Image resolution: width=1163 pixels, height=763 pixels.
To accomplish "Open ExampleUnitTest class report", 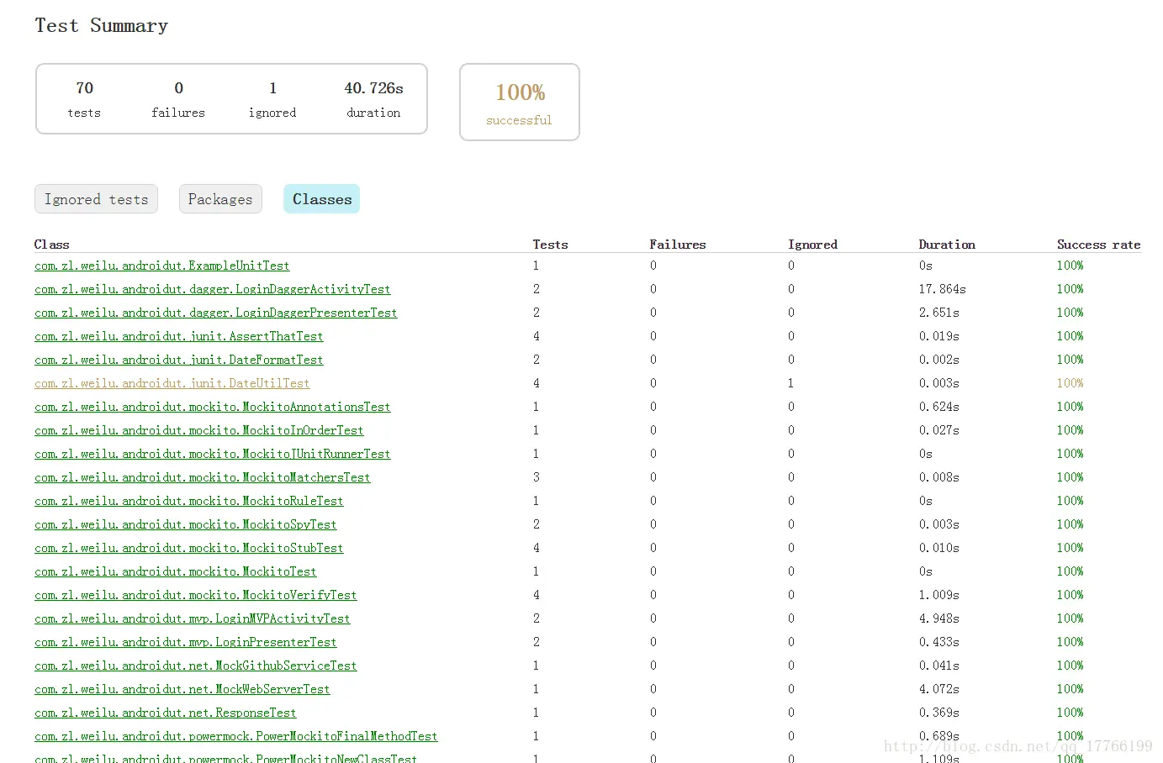I will tap(162, 266).
